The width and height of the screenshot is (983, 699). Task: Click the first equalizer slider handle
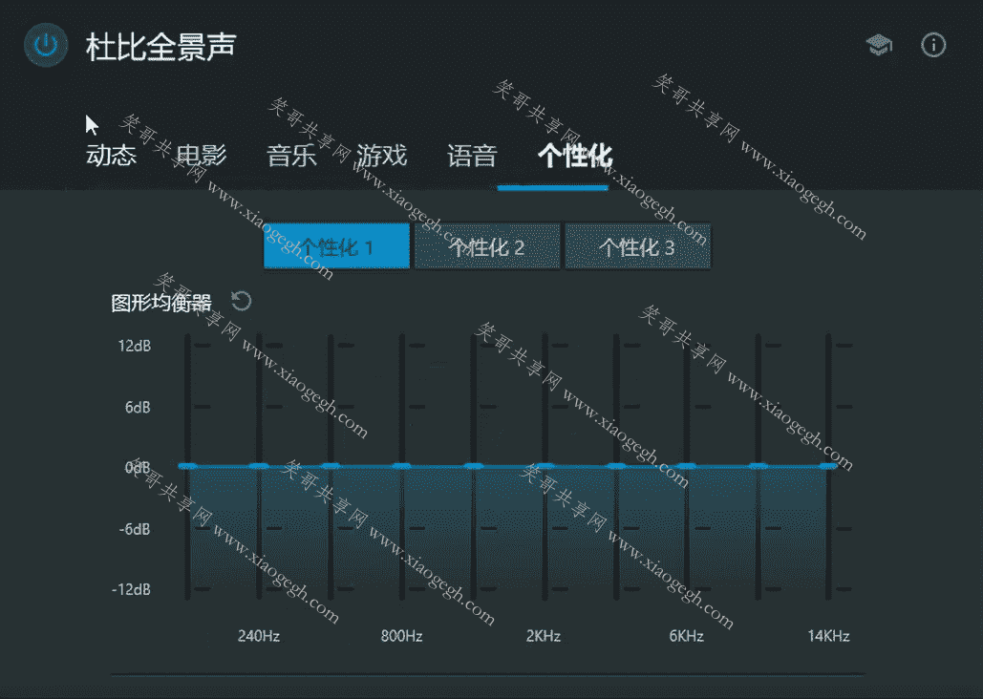click(187, 466)
